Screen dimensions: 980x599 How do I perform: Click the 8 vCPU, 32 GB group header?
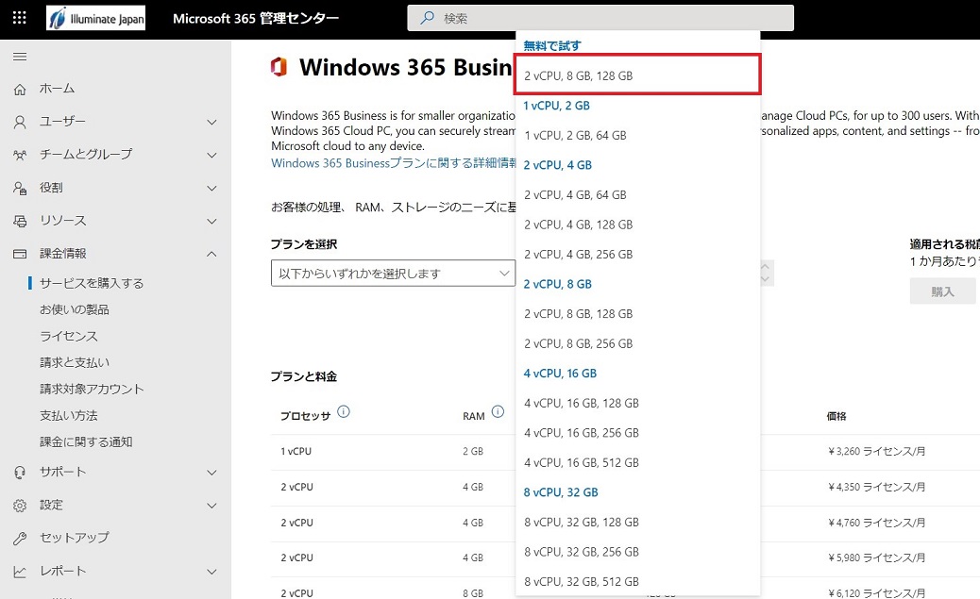561,492
